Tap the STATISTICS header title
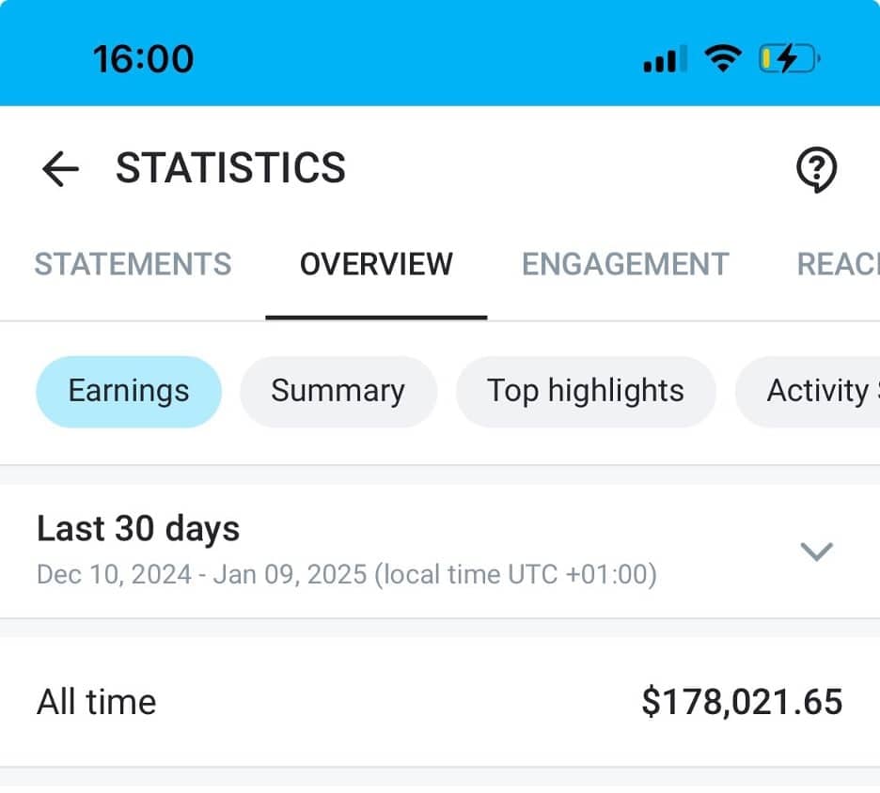The image size is (880, 793). click(x=230, y=168)
